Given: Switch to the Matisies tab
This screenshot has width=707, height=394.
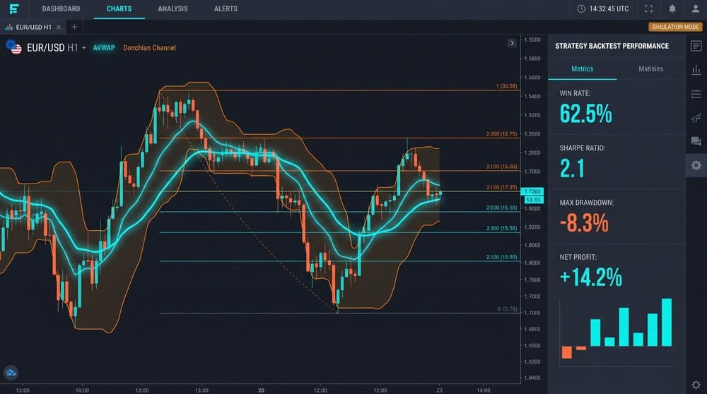Looking at the screenshot, I should click(650, 69).
